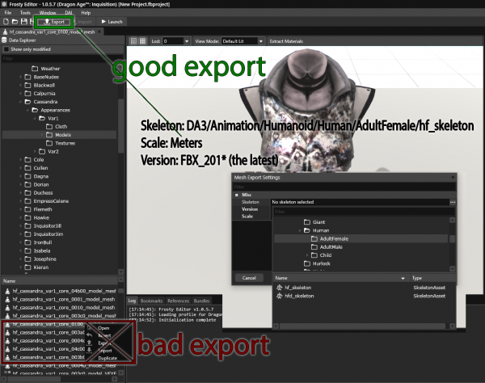This screenshot has width=485, height=383.
Task: Select the Kieran folder
Action: tap(37, 267)
